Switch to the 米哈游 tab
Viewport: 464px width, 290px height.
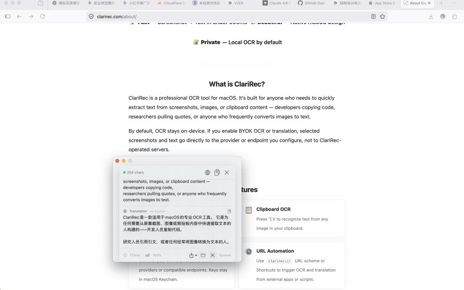[x=206, y=3]
